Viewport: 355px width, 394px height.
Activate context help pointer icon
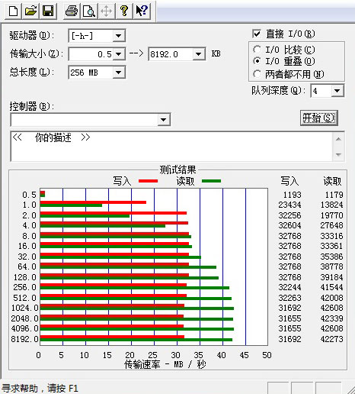click(x=142, y=11)
